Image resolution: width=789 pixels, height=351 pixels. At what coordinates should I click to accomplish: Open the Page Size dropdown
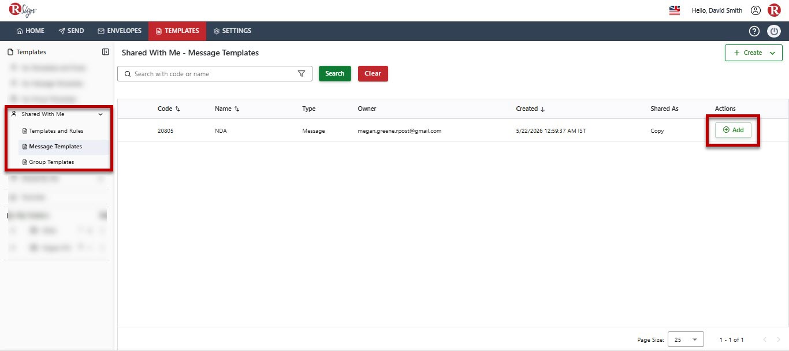[686, 339]
